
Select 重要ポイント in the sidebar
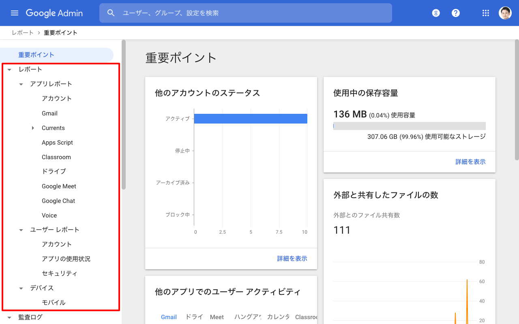(57, 55)
